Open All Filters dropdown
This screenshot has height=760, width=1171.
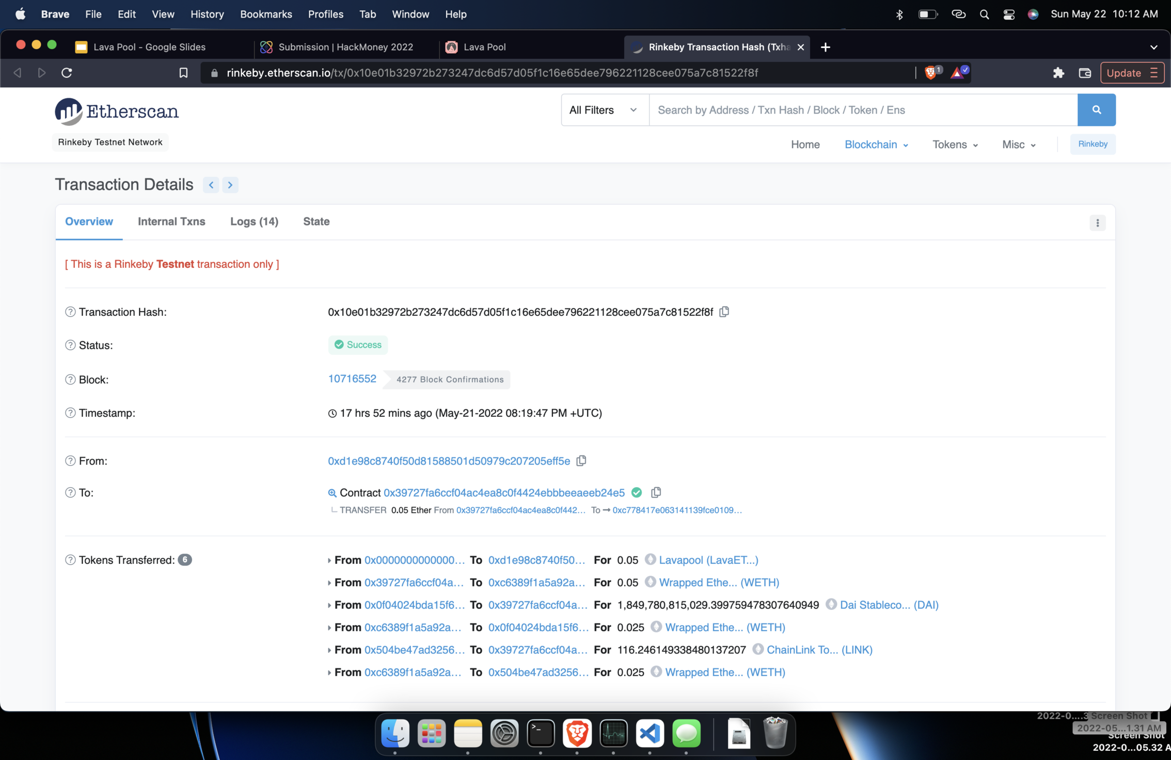605,110
